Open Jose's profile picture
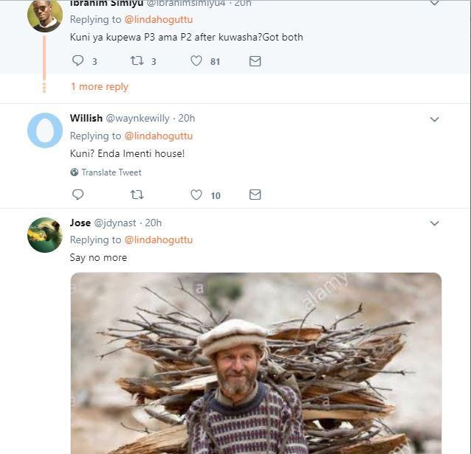 coord(44,235)
